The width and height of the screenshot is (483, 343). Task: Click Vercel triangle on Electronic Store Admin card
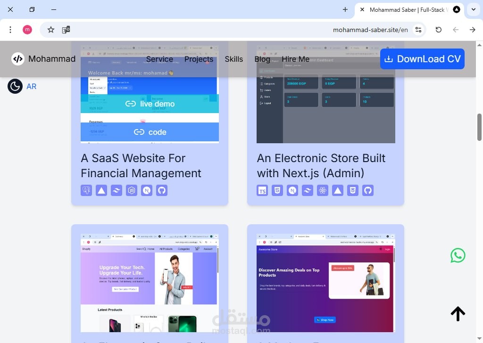pyautogui.click(x=338, y=190)
